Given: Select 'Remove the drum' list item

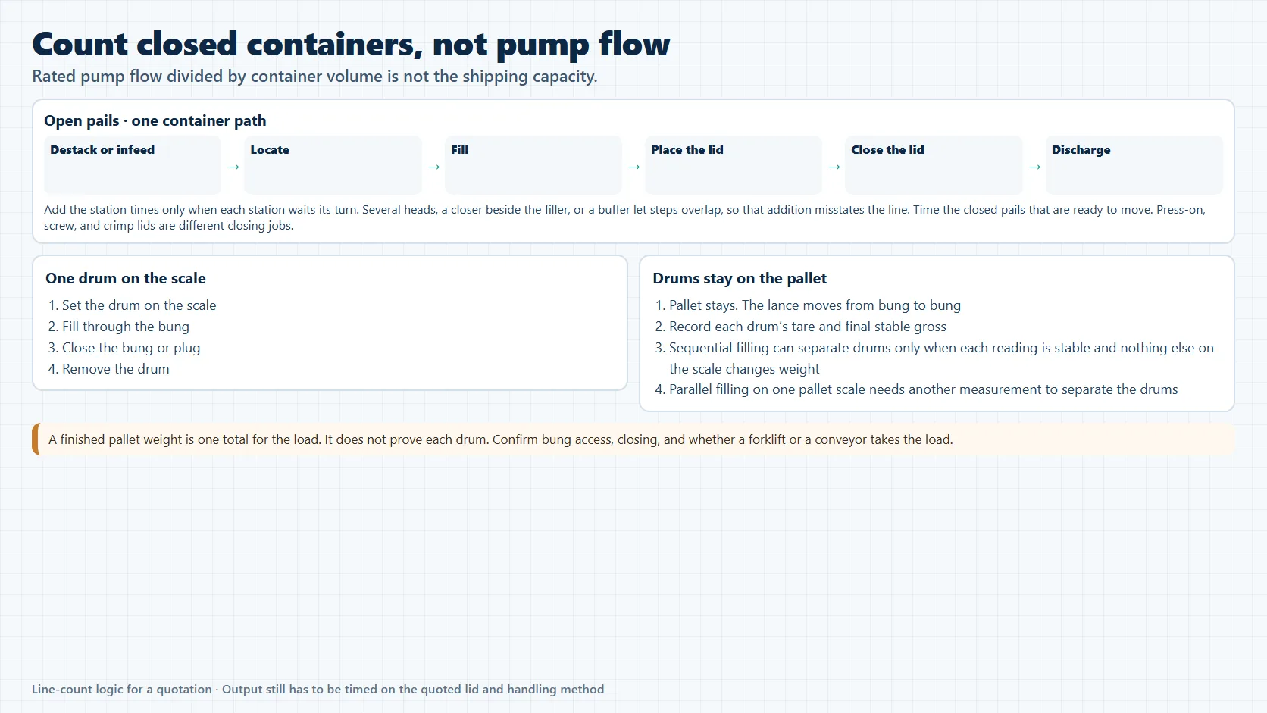Looking at the screenshot, I should (x=108, y=369).
